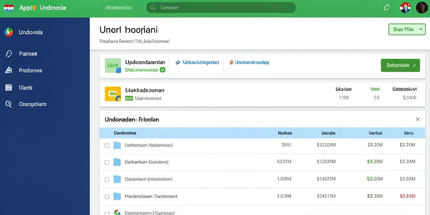This screenshot has width=430, height=215.
Task: Open the chat bubble icon in header
Action: tap(387, 8)
